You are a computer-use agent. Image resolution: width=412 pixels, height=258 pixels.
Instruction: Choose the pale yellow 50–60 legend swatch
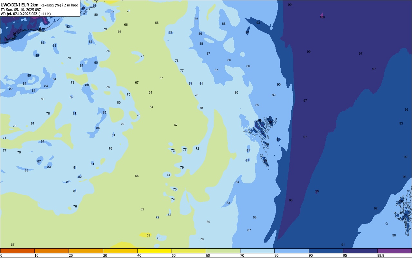pos(189,251)
